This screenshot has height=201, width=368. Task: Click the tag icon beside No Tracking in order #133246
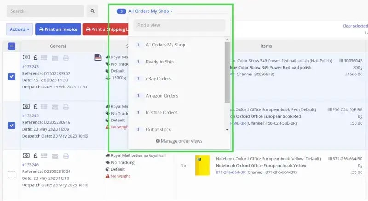pos(108,162)
